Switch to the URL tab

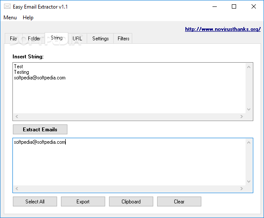[x=77, y=39]
